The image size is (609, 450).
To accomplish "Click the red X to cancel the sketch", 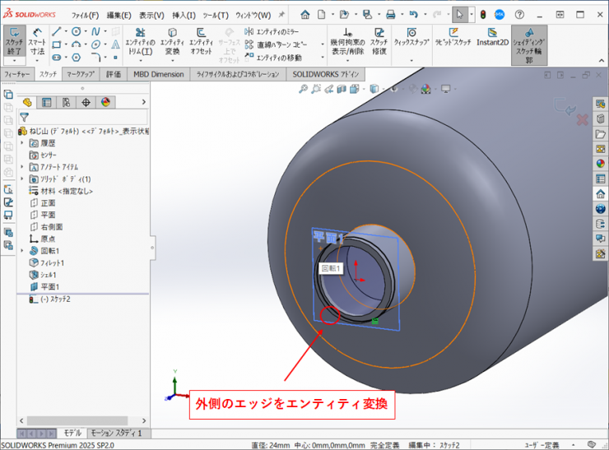I will coord(582,120).
